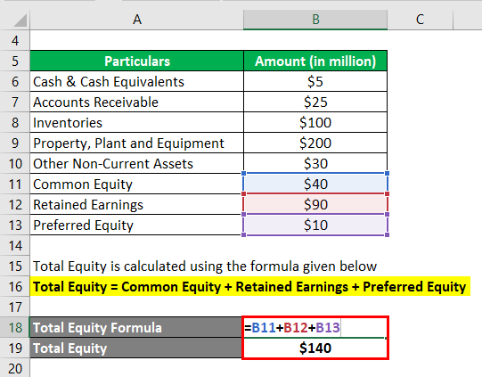Screen dimensions: 482x377
Task: Select the $200 amount cell
Action: 315,143
